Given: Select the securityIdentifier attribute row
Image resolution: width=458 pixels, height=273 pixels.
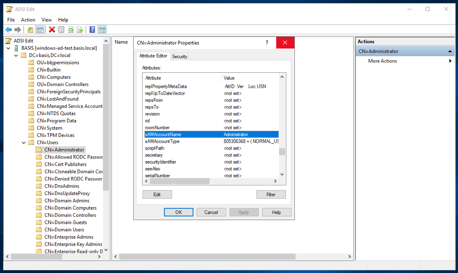Looking at the screenshot, I should tap(212, 162).
